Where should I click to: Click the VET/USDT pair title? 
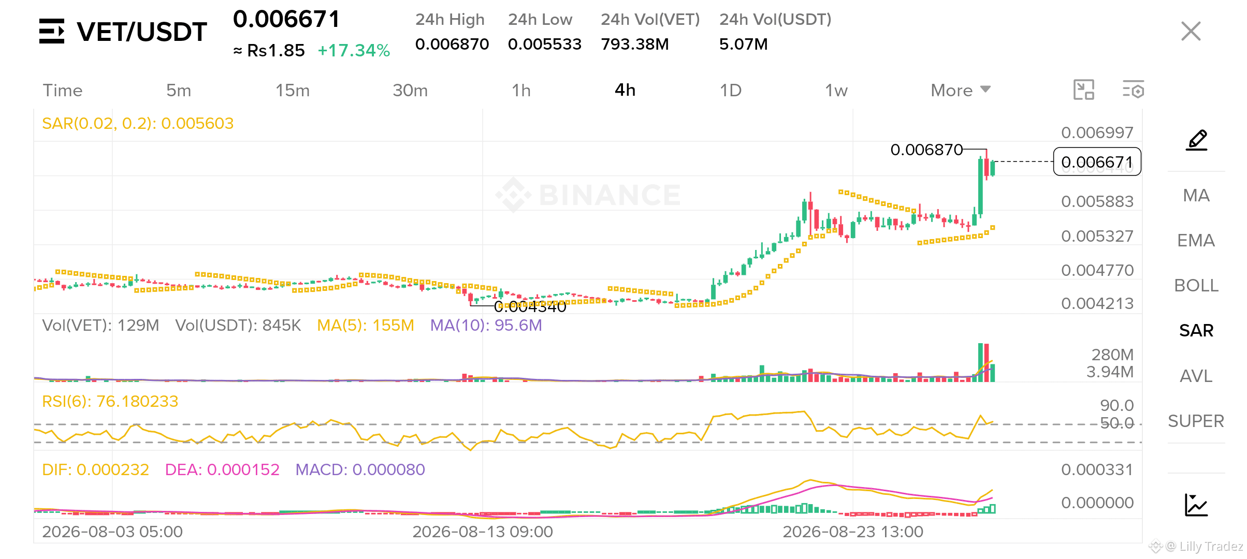click(x=142, y=32)
